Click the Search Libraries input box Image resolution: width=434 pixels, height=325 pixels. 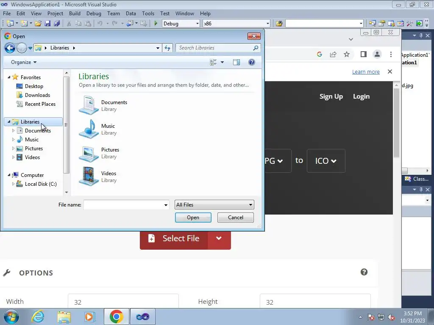[214, 48]
